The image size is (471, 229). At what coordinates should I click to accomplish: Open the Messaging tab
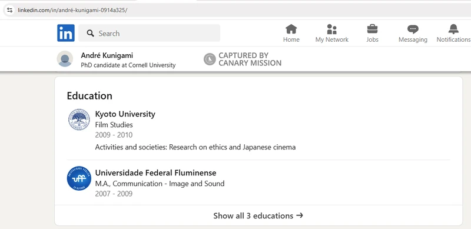pos(413,34)
